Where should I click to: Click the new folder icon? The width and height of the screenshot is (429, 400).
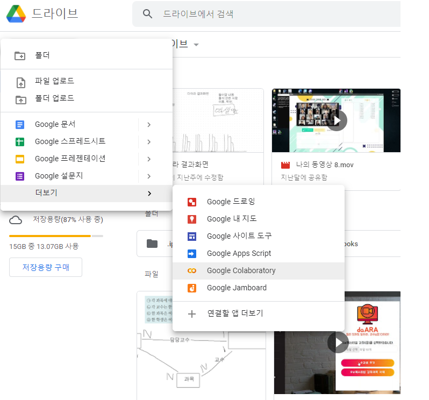20,55
